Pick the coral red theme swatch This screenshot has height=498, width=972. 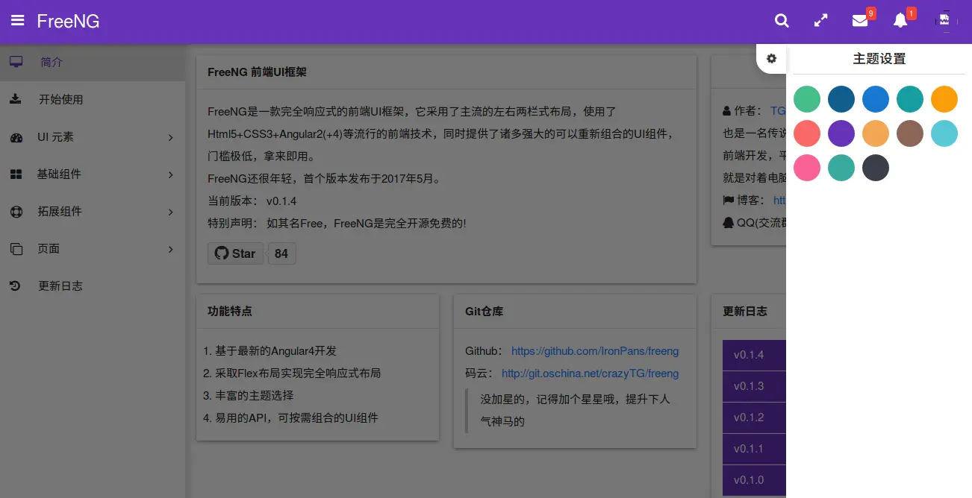click(x=807, y=133)
